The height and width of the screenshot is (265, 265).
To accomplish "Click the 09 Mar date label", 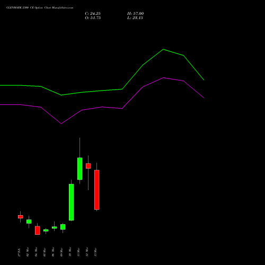I will tap(61, 252).
